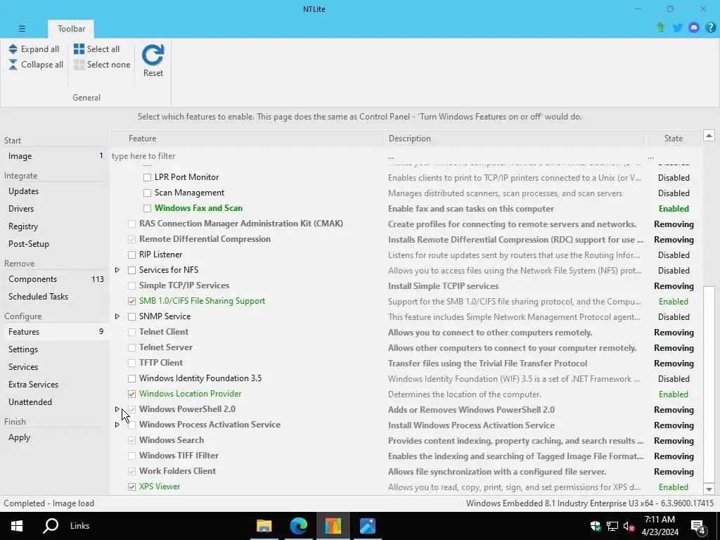Switch to NTLite taskbar icon
This screenshot has height=540, width=720.
tap(333, 526)
